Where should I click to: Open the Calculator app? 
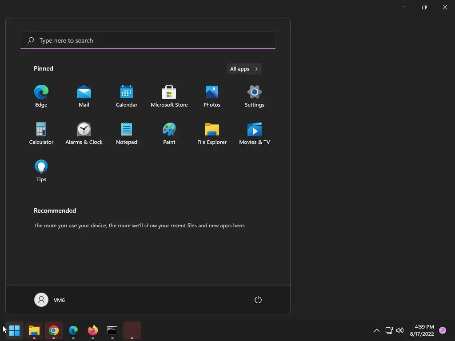click(41, 133)
